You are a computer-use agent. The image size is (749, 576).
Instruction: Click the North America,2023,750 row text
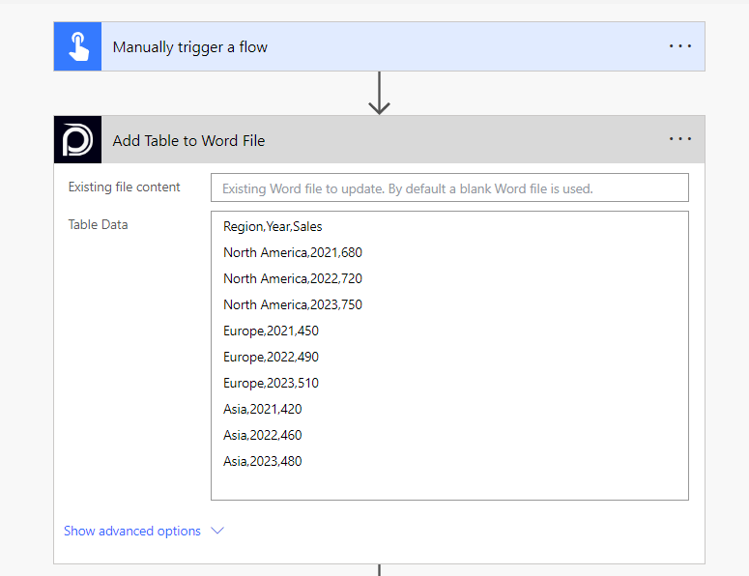(x=292, y=305)
